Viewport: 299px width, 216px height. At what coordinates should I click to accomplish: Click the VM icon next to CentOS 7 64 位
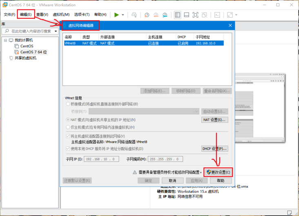[x=17, y=52]
